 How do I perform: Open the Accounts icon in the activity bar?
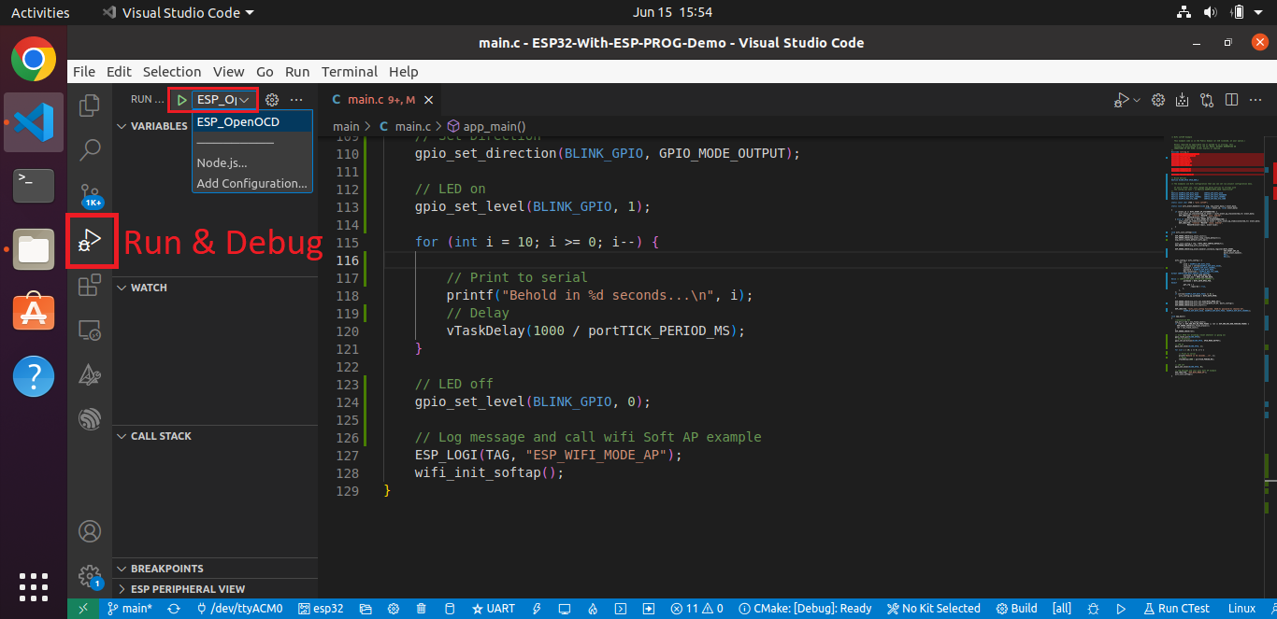[90, 531]
